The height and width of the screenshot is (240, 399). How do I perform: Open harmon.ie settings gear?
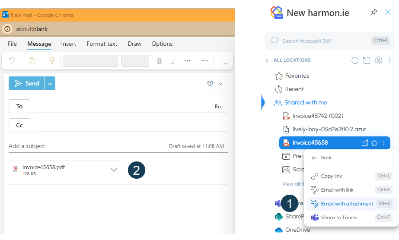[x=378, y=60]
